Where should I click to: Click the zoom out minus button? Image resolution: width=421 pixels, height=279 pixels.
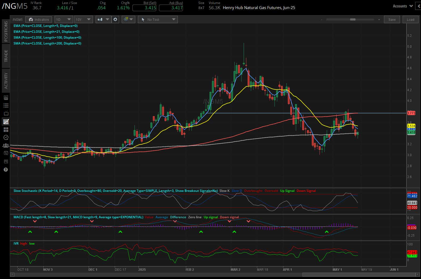tap(321, 19)
